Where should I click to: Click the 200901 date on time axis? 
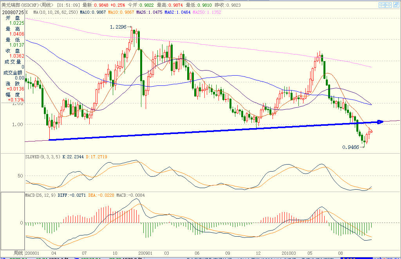[145, 253]
